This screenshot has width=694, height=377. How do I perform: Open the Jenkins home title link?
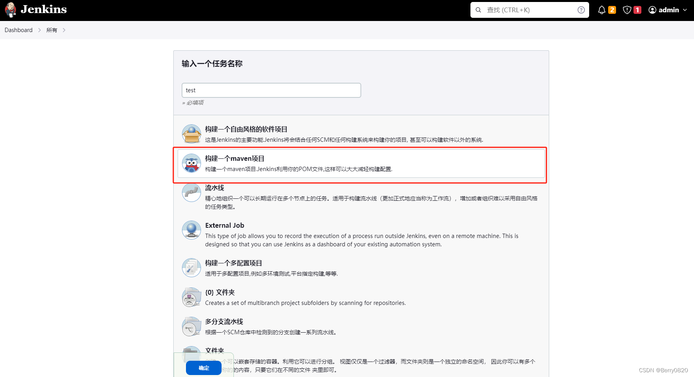click(44, 10)
